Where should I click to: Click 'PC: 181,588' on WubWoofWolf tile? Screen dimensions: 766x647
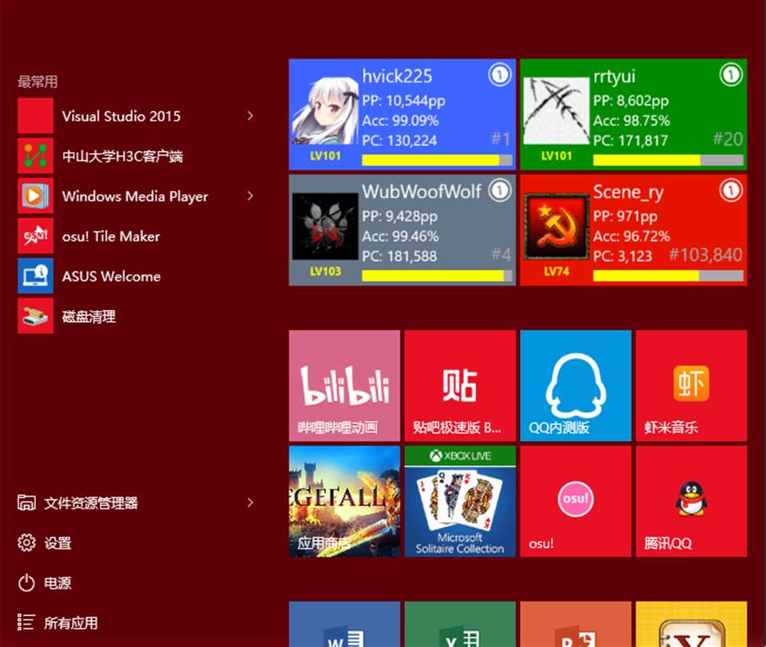(x=399, y=256)
